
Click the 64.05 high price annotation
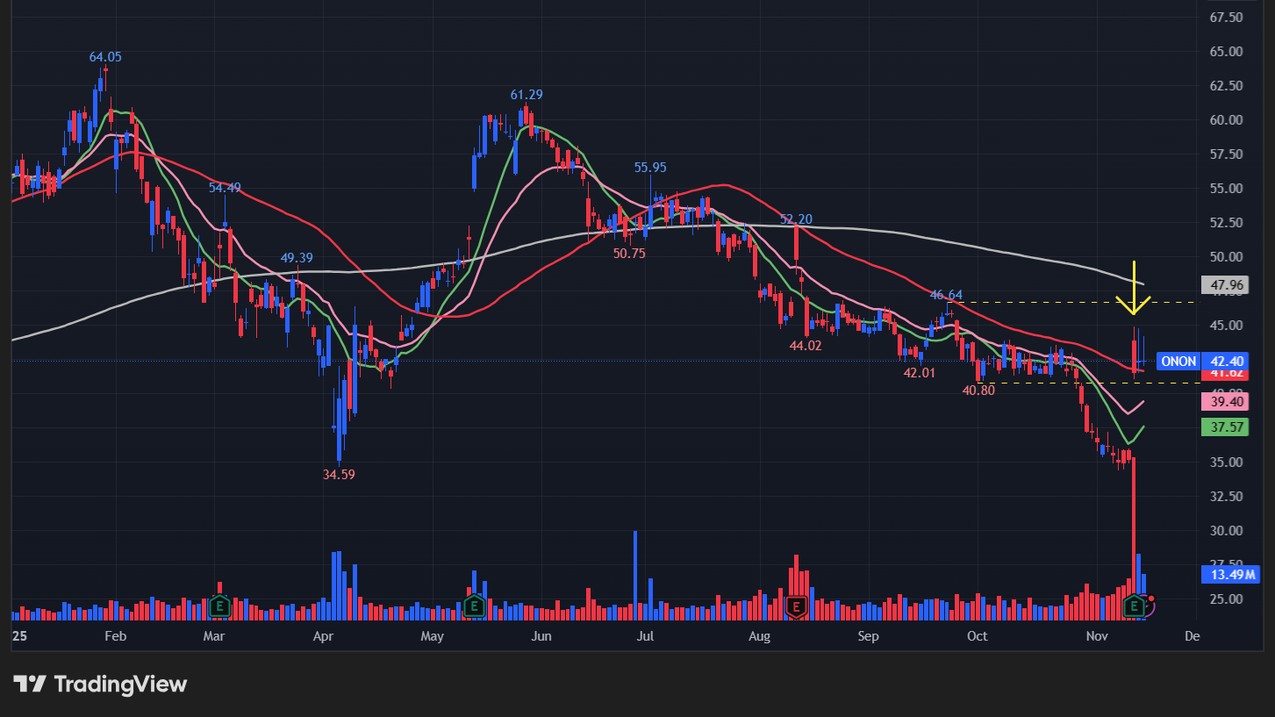pos(105,57)
